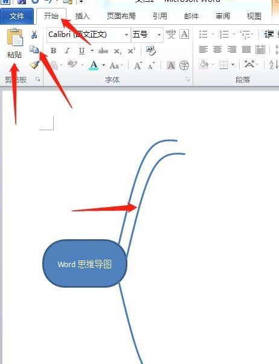Image resolution: width=279 pixels, height=364 pixels.
Task: Click the Clear Formatting eraser icon
Action: (151, 51)
